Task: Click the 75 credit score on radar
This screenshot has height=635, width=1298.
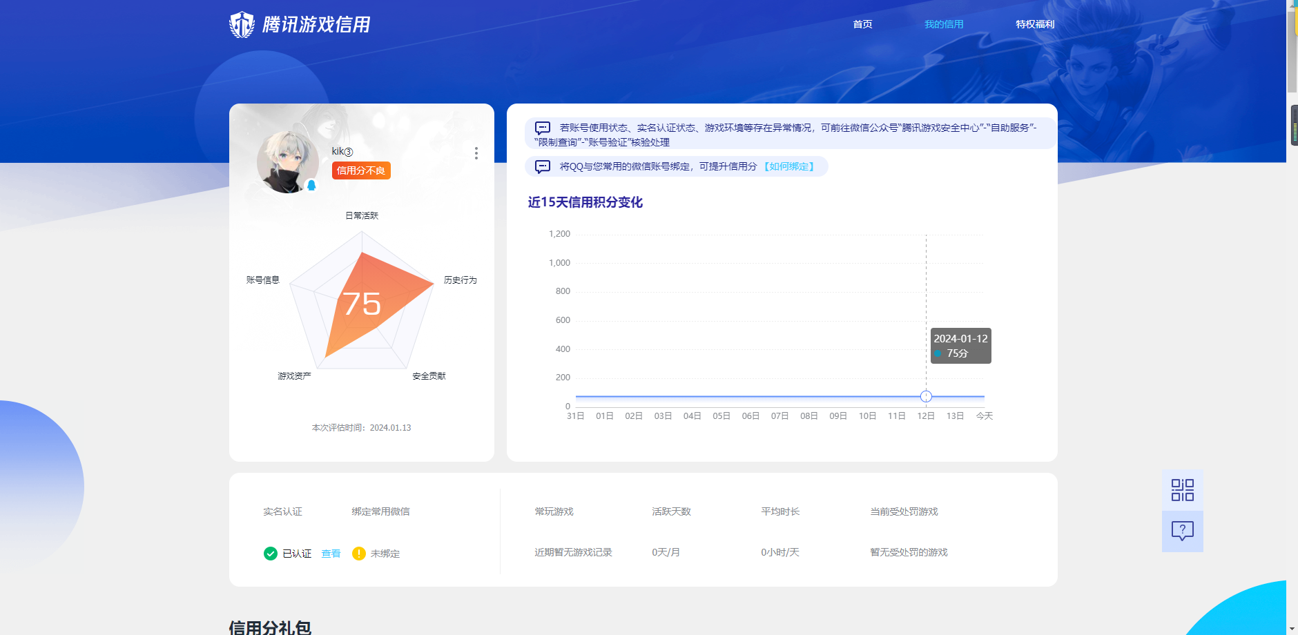Action: pyautogui.click(x=362, y=304)
